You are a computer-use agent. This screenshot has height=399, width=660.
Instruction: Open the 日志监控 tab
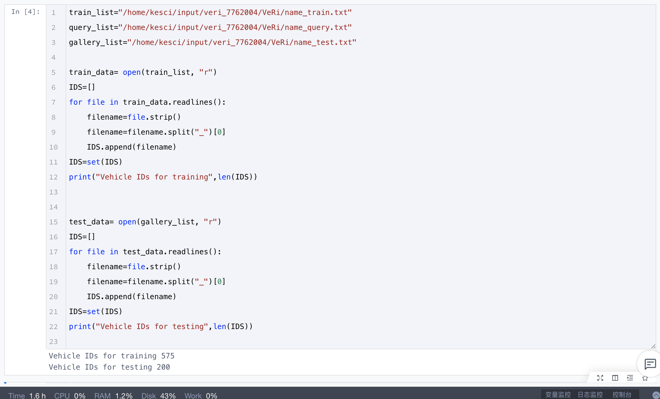(590, 395)
